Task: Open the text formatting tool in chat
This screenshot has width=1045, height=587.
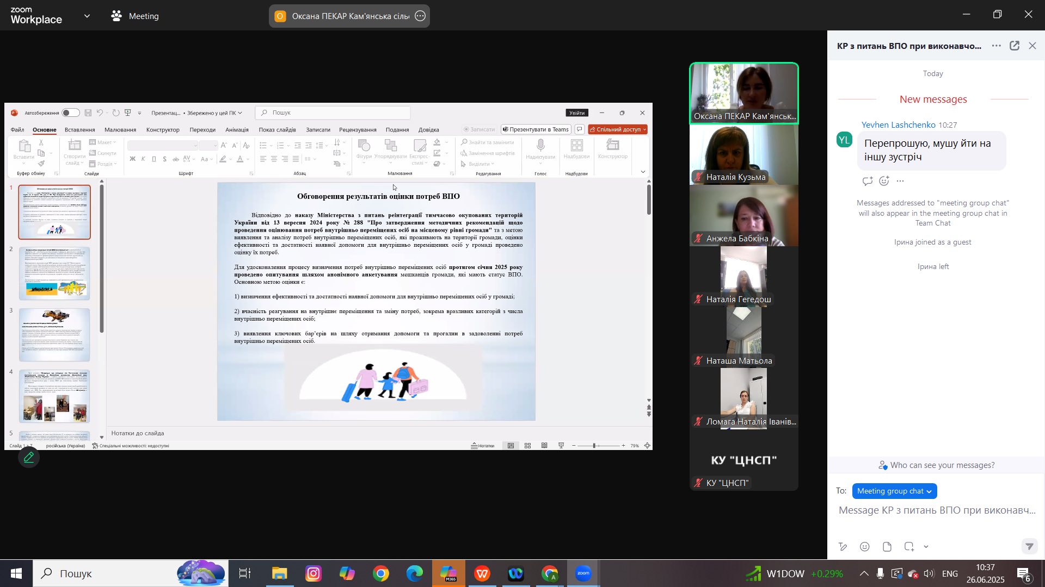Action: (843, 547)
